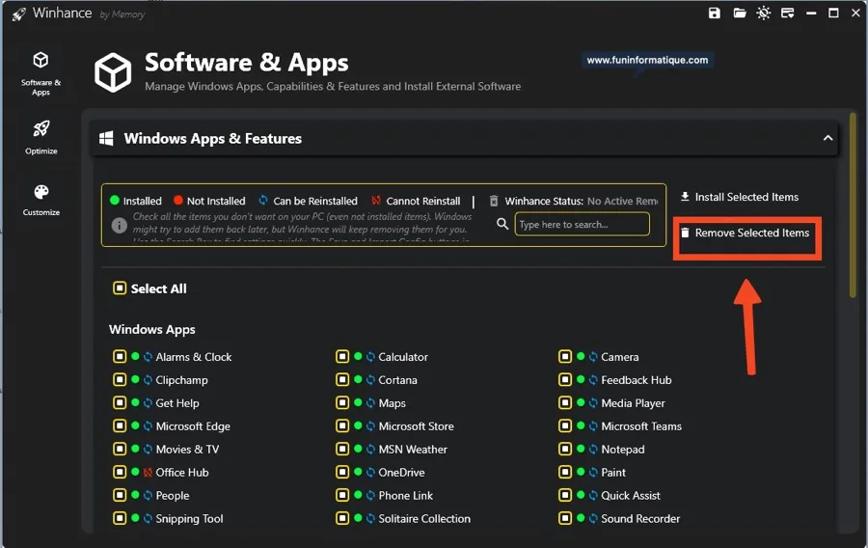868x548 pixels.
Task: Tick the Select All checkbox
Action: [120, 288]
